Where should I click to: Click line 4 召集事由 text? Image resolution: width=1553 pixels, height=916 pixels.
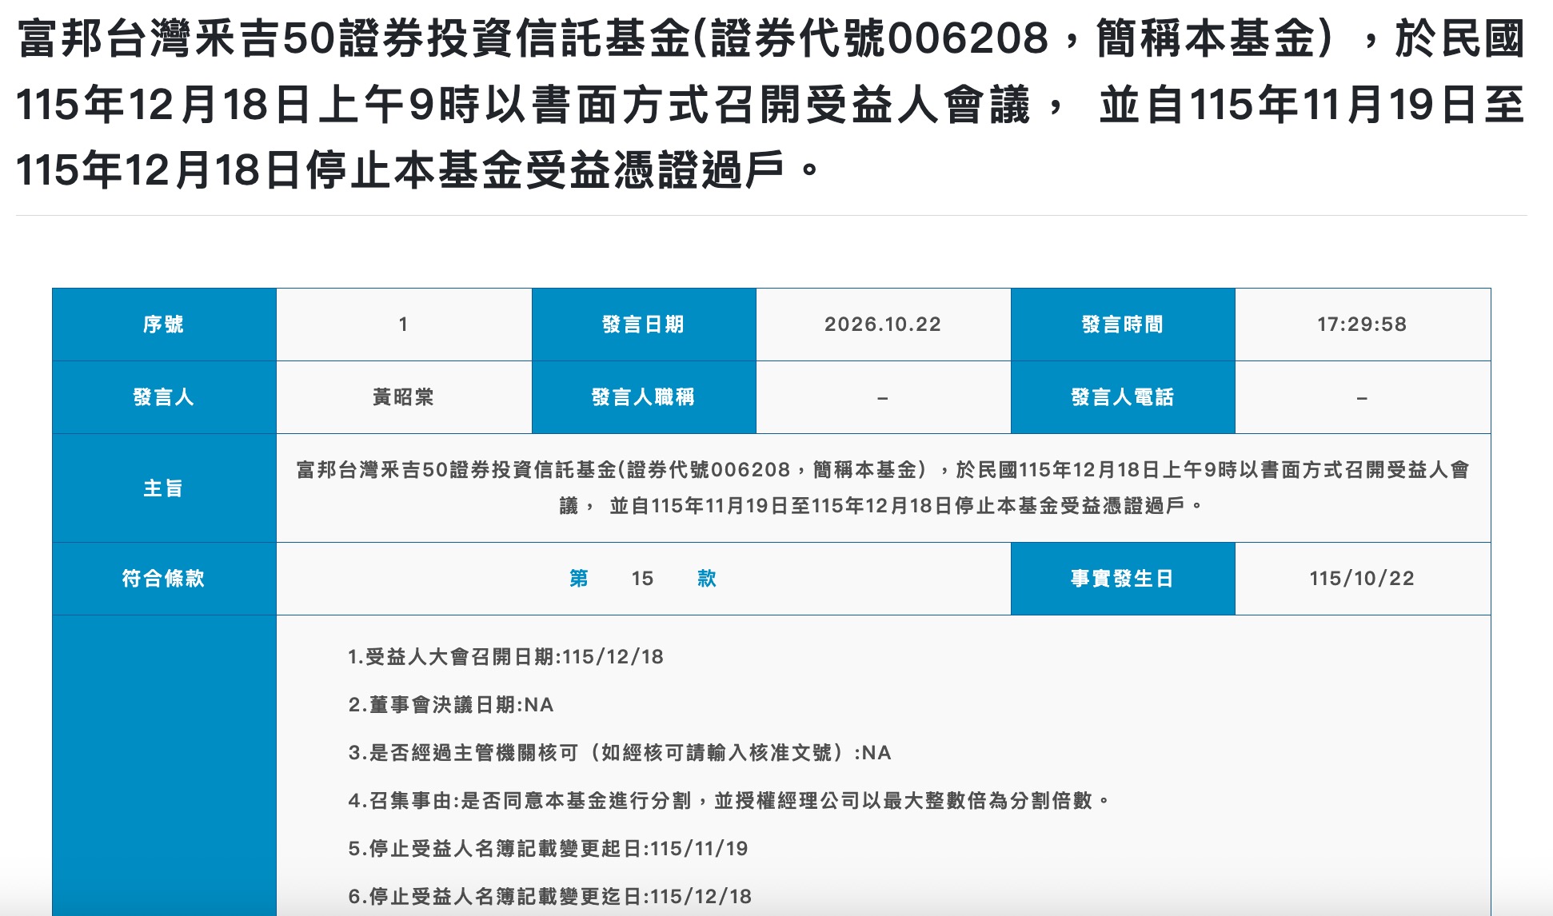[x=729, y=801]
